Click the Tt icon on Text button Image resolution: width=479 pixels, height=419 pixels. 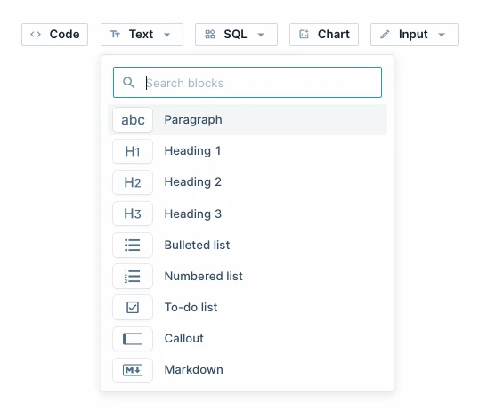[115, 34]
